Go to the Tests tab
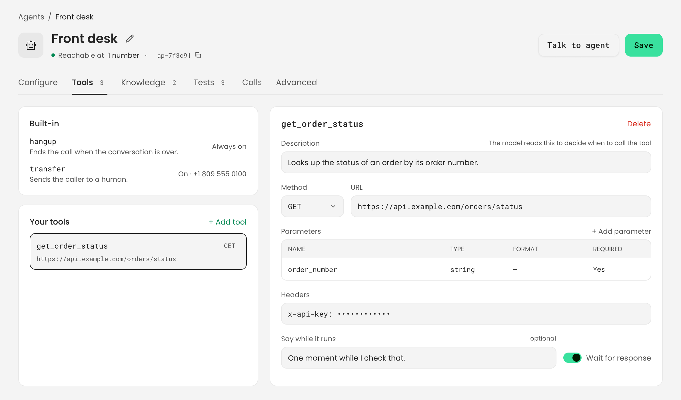681x400 pixels. click(x=209, y=82)
